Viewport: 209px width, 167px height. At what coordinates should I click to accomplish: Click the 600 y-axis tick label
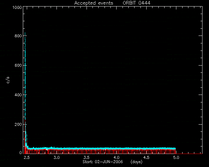(18, 65)
